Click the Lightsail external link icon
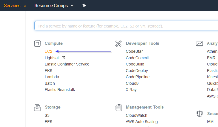 pyautogui.click(x=63, y=58)
